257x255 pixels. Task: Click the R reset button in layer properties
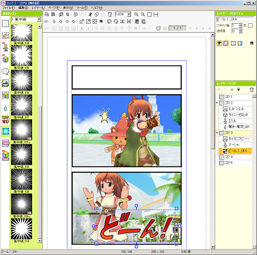pos(252,44)
